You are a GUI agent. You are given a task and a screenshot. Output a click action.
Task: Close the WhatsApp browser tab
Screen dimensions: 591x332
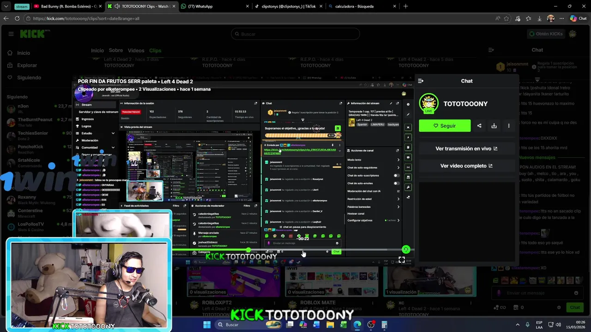pyautogui.click(x=247, y=6)
